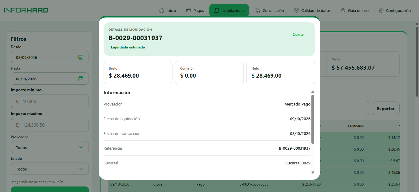Image resolution: width=419 pixels, height=192 pixels.
Task: Click the Liquidaciones receipt icon
Action: pos(216,10)
